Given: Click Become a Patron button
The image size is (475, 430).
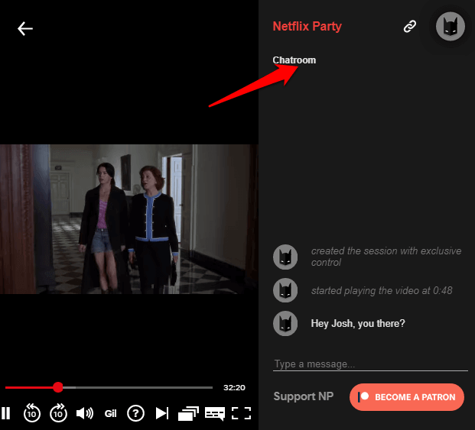Looking at the screenshot, I should [406, 397].
